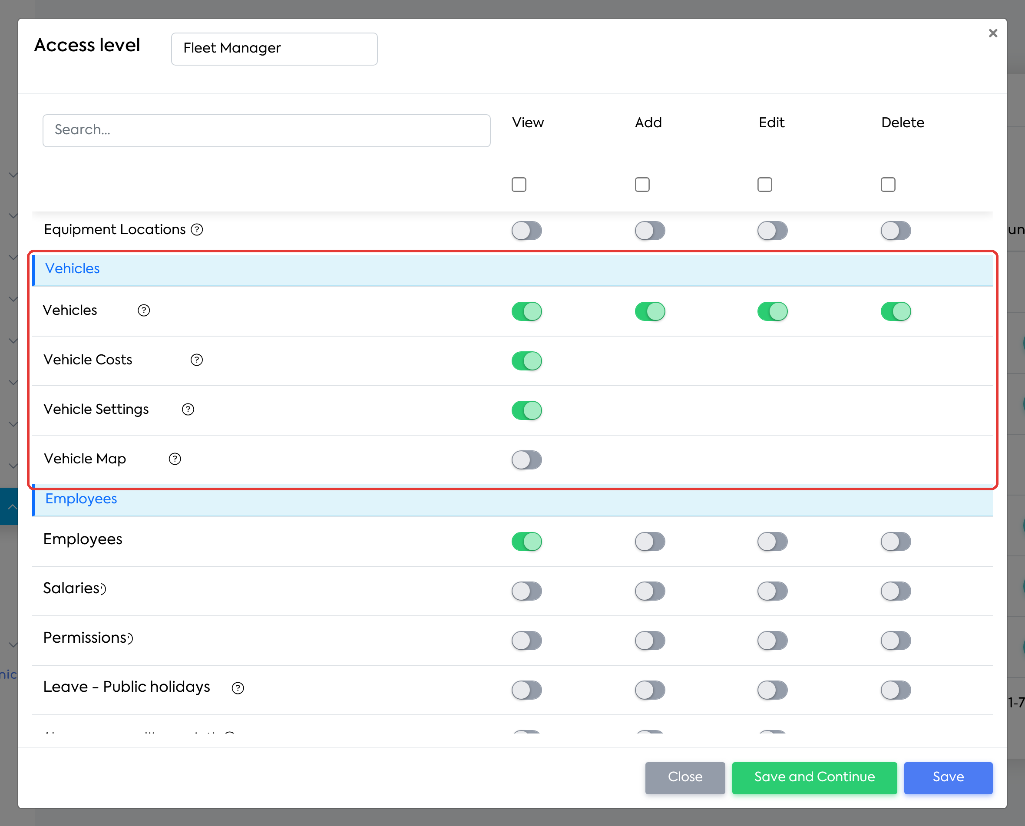Enable View for Equipment Locations
Image resolution: width=1025 pixels, height=826 pixels.
tap(527, 231)
